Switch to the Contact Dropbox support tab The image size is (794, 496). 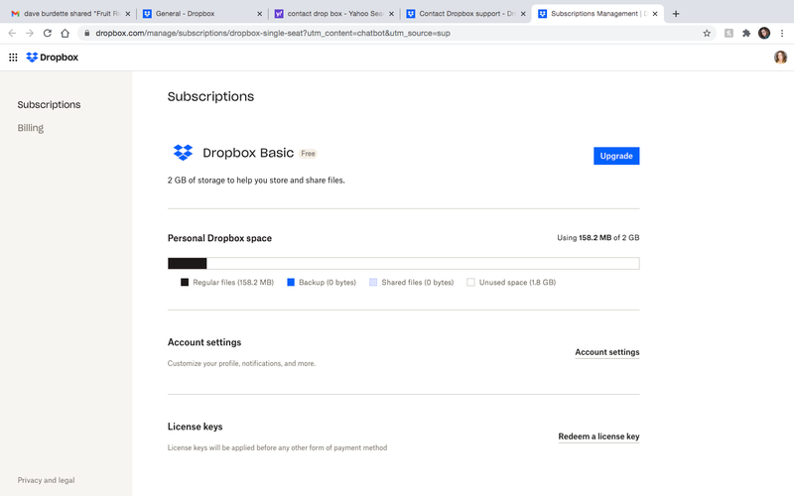pos(462,14)
